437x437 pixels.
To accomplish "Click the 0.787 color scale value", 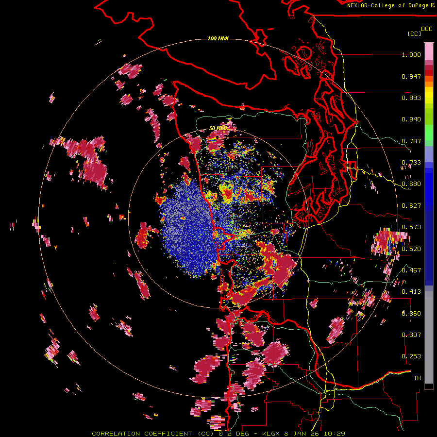I will point(411,141).
